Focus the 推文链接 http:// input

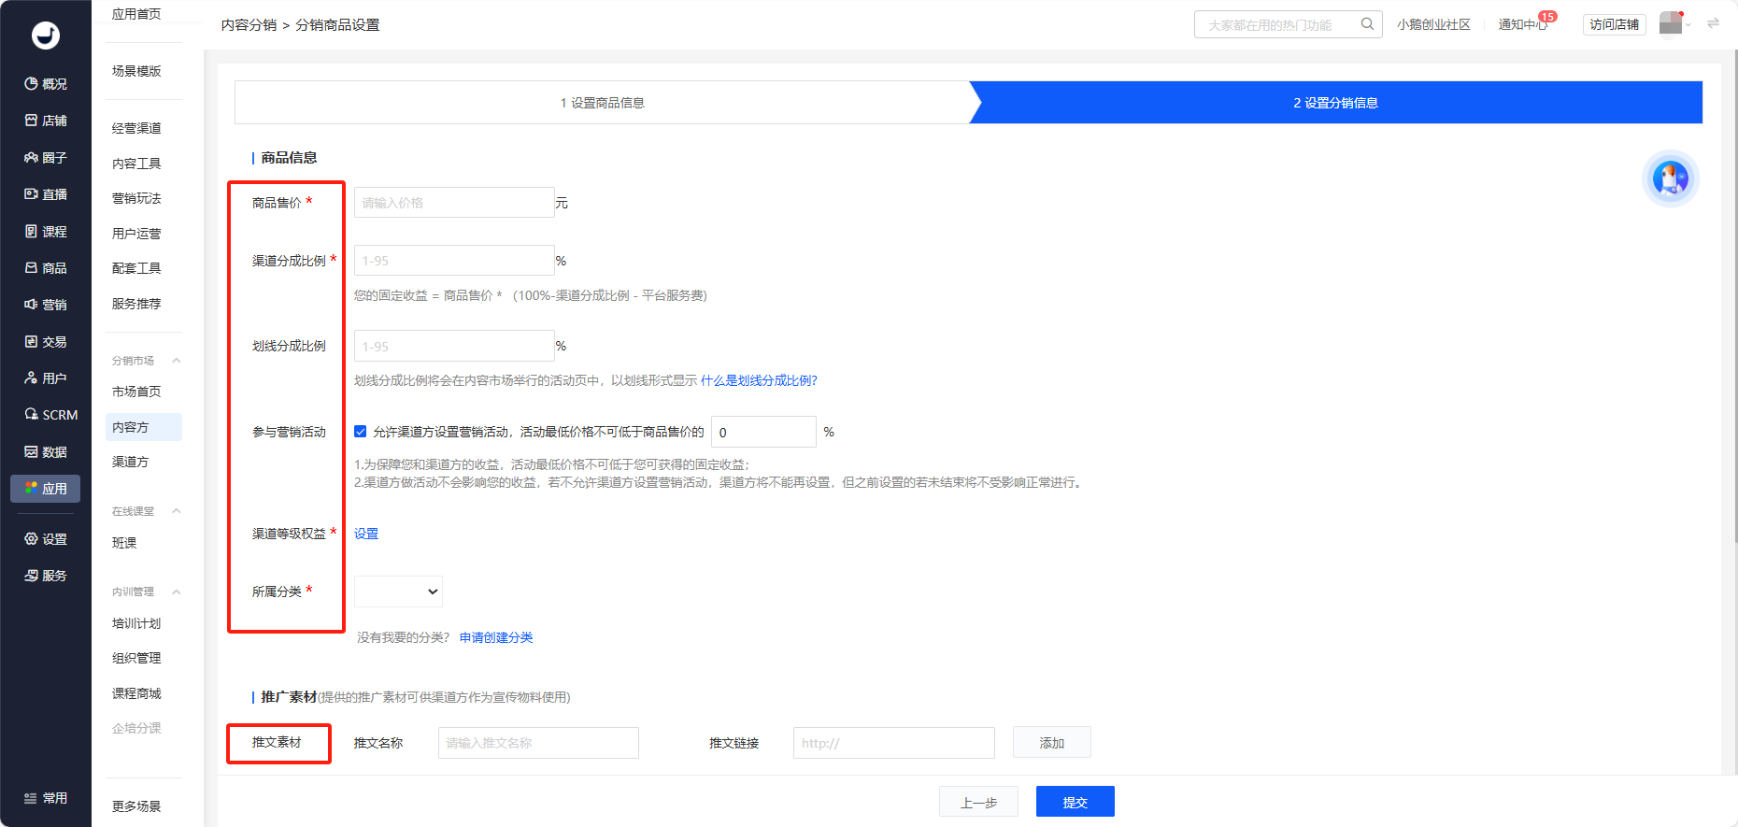(894, 743)
